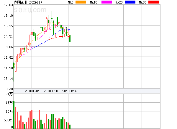
Task: Click the red MA60 legend swatch
Action: 154,2
